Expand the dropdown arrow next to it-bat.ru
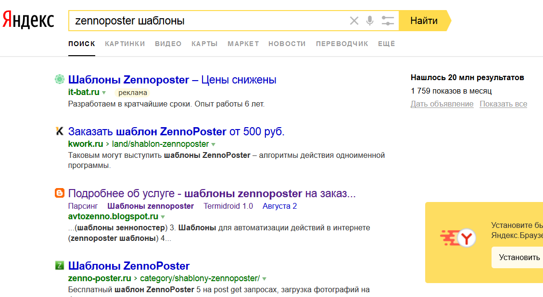Screen dimensions: 543x297 tap(104, 93)
